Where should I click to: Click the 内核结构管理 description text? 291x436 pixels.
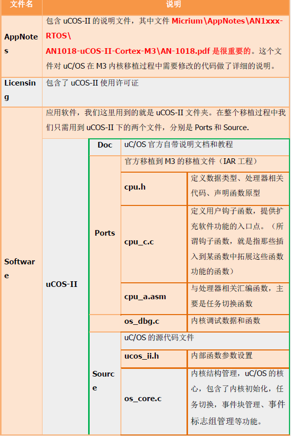click(238, 398)
